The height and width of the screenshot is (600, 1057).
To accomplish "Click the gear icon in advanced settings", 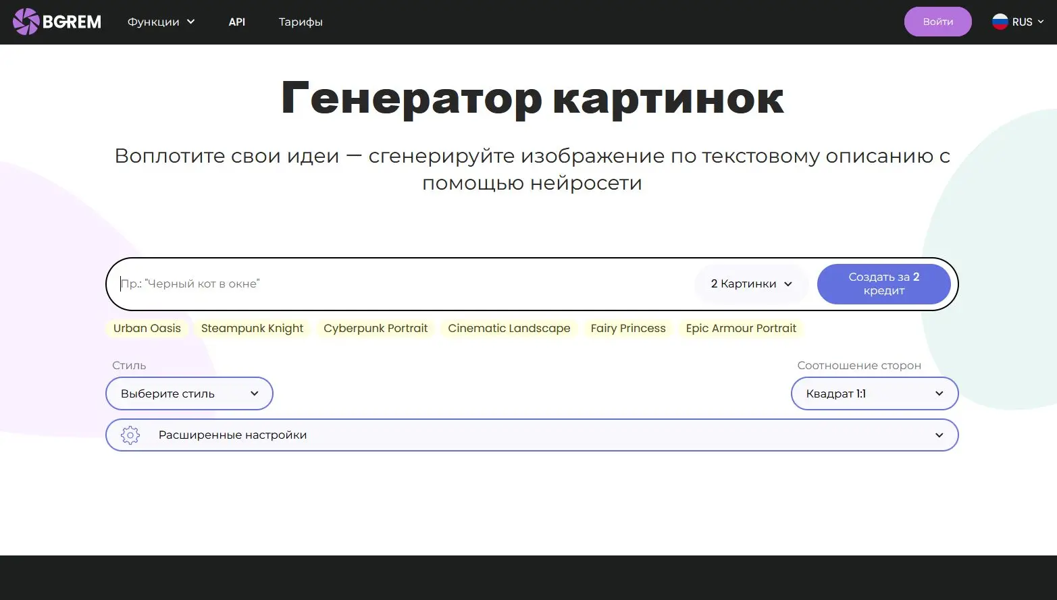I will 130,435.
